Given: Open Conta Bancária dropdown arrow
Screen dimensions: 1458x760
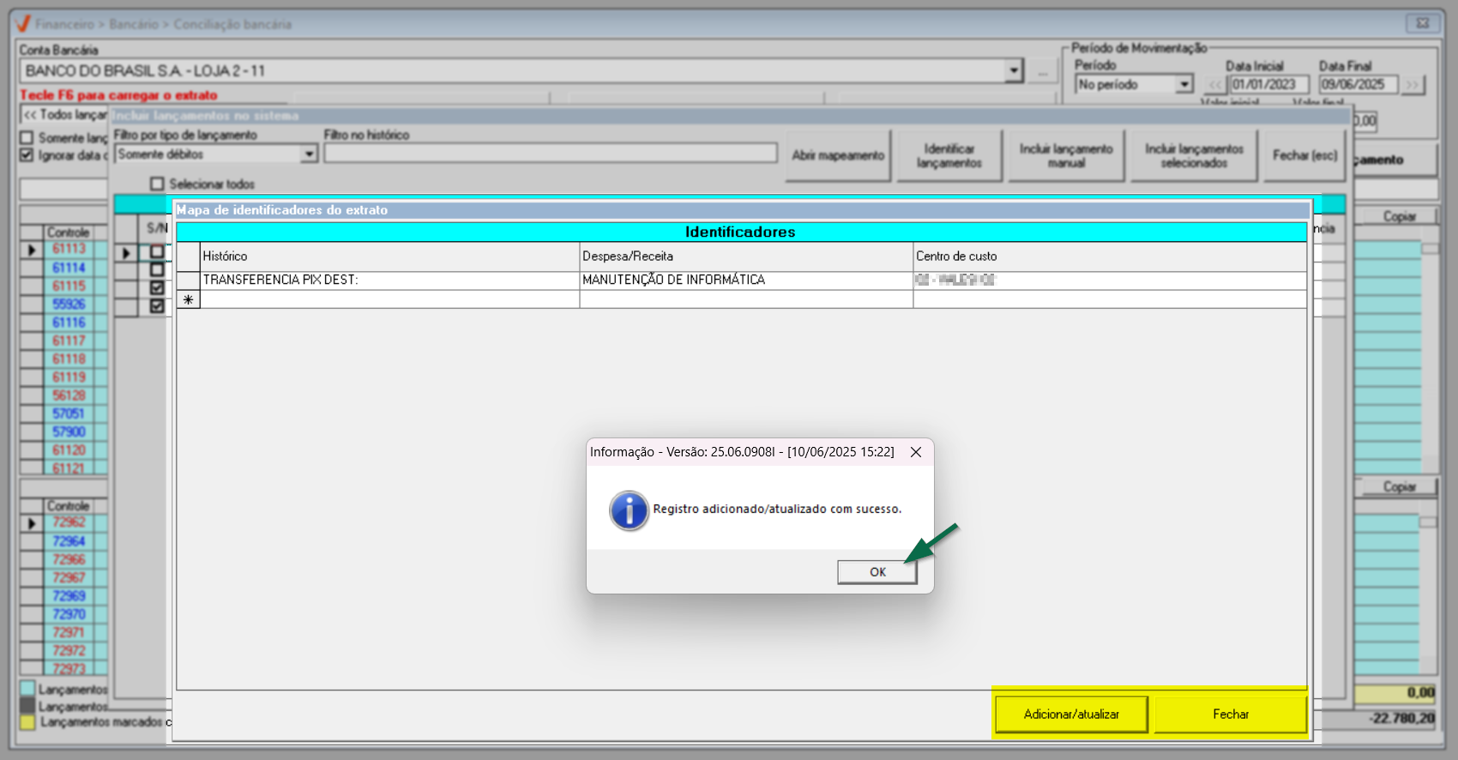Looking at the screenshot, I should [1014, 70].
